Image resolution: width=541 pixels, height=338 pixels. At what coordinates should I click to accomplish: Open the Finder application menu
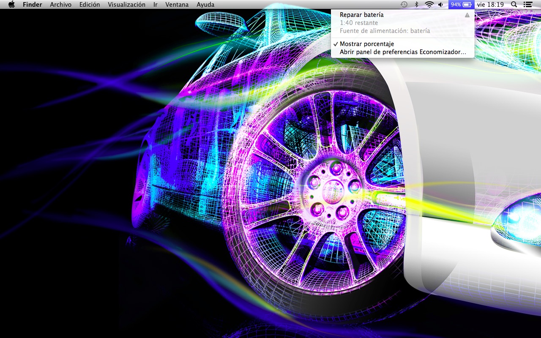(33, 5)
